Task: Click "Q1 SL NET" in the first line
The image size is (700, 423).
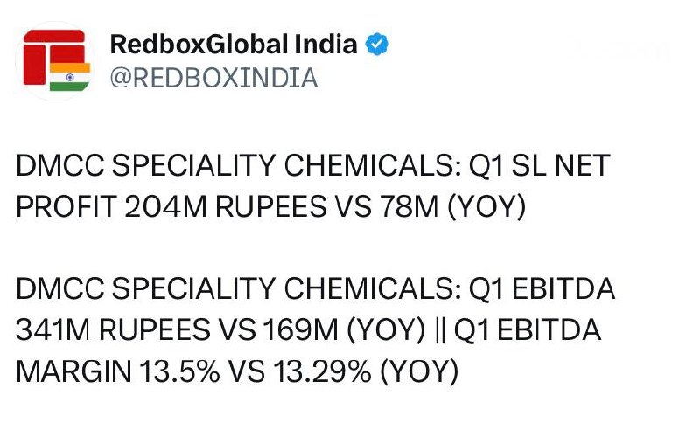Action: [540, 165]
